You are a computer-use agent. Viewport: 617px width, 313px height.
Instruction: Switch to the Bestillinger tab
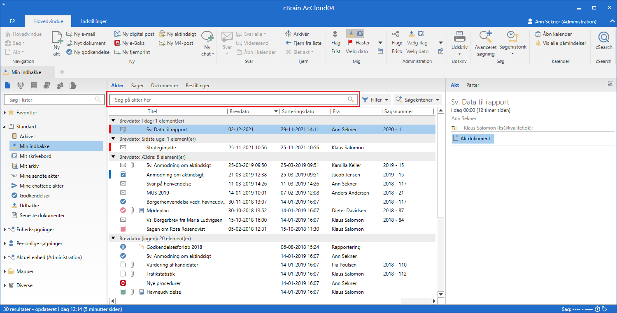(198, 86)
